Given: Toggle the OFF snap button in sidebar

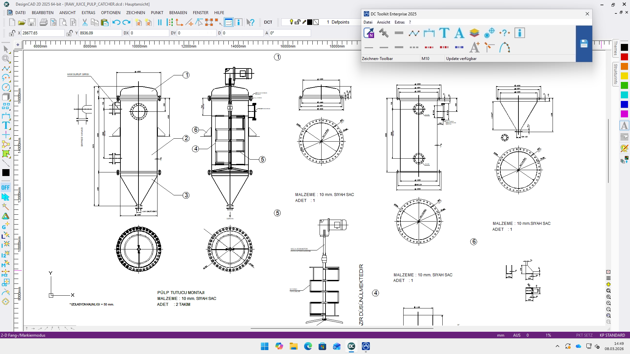Looking at the screenshot, I should 6,187.
